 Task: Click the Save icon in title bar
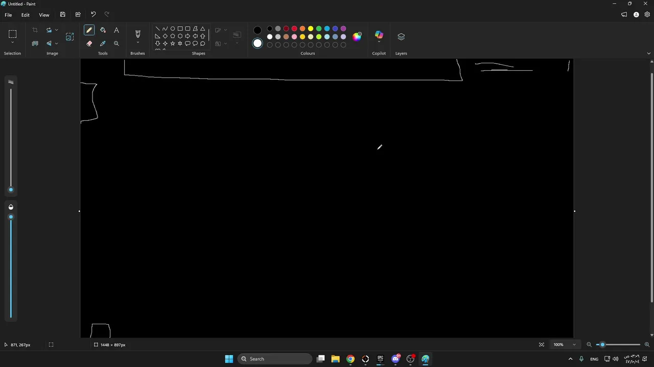[62, 15]
